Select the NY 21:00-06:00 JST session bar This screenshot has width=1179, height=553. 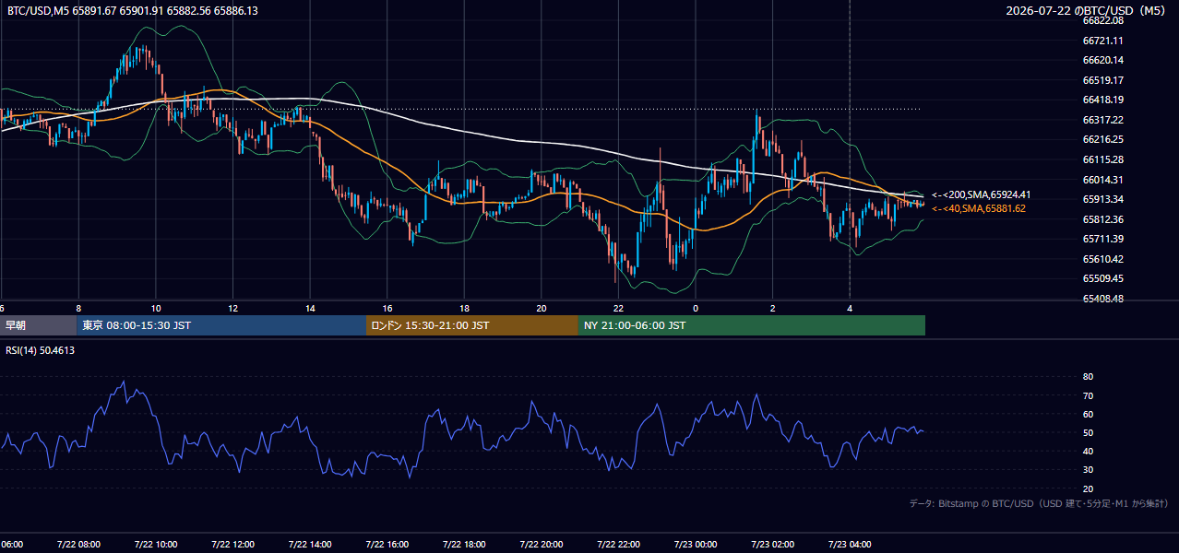[752, 325]
